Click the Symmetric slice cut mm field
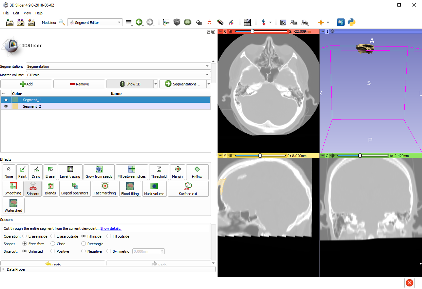Viewport: 422px width, 289px height. (x=146, y=251)
